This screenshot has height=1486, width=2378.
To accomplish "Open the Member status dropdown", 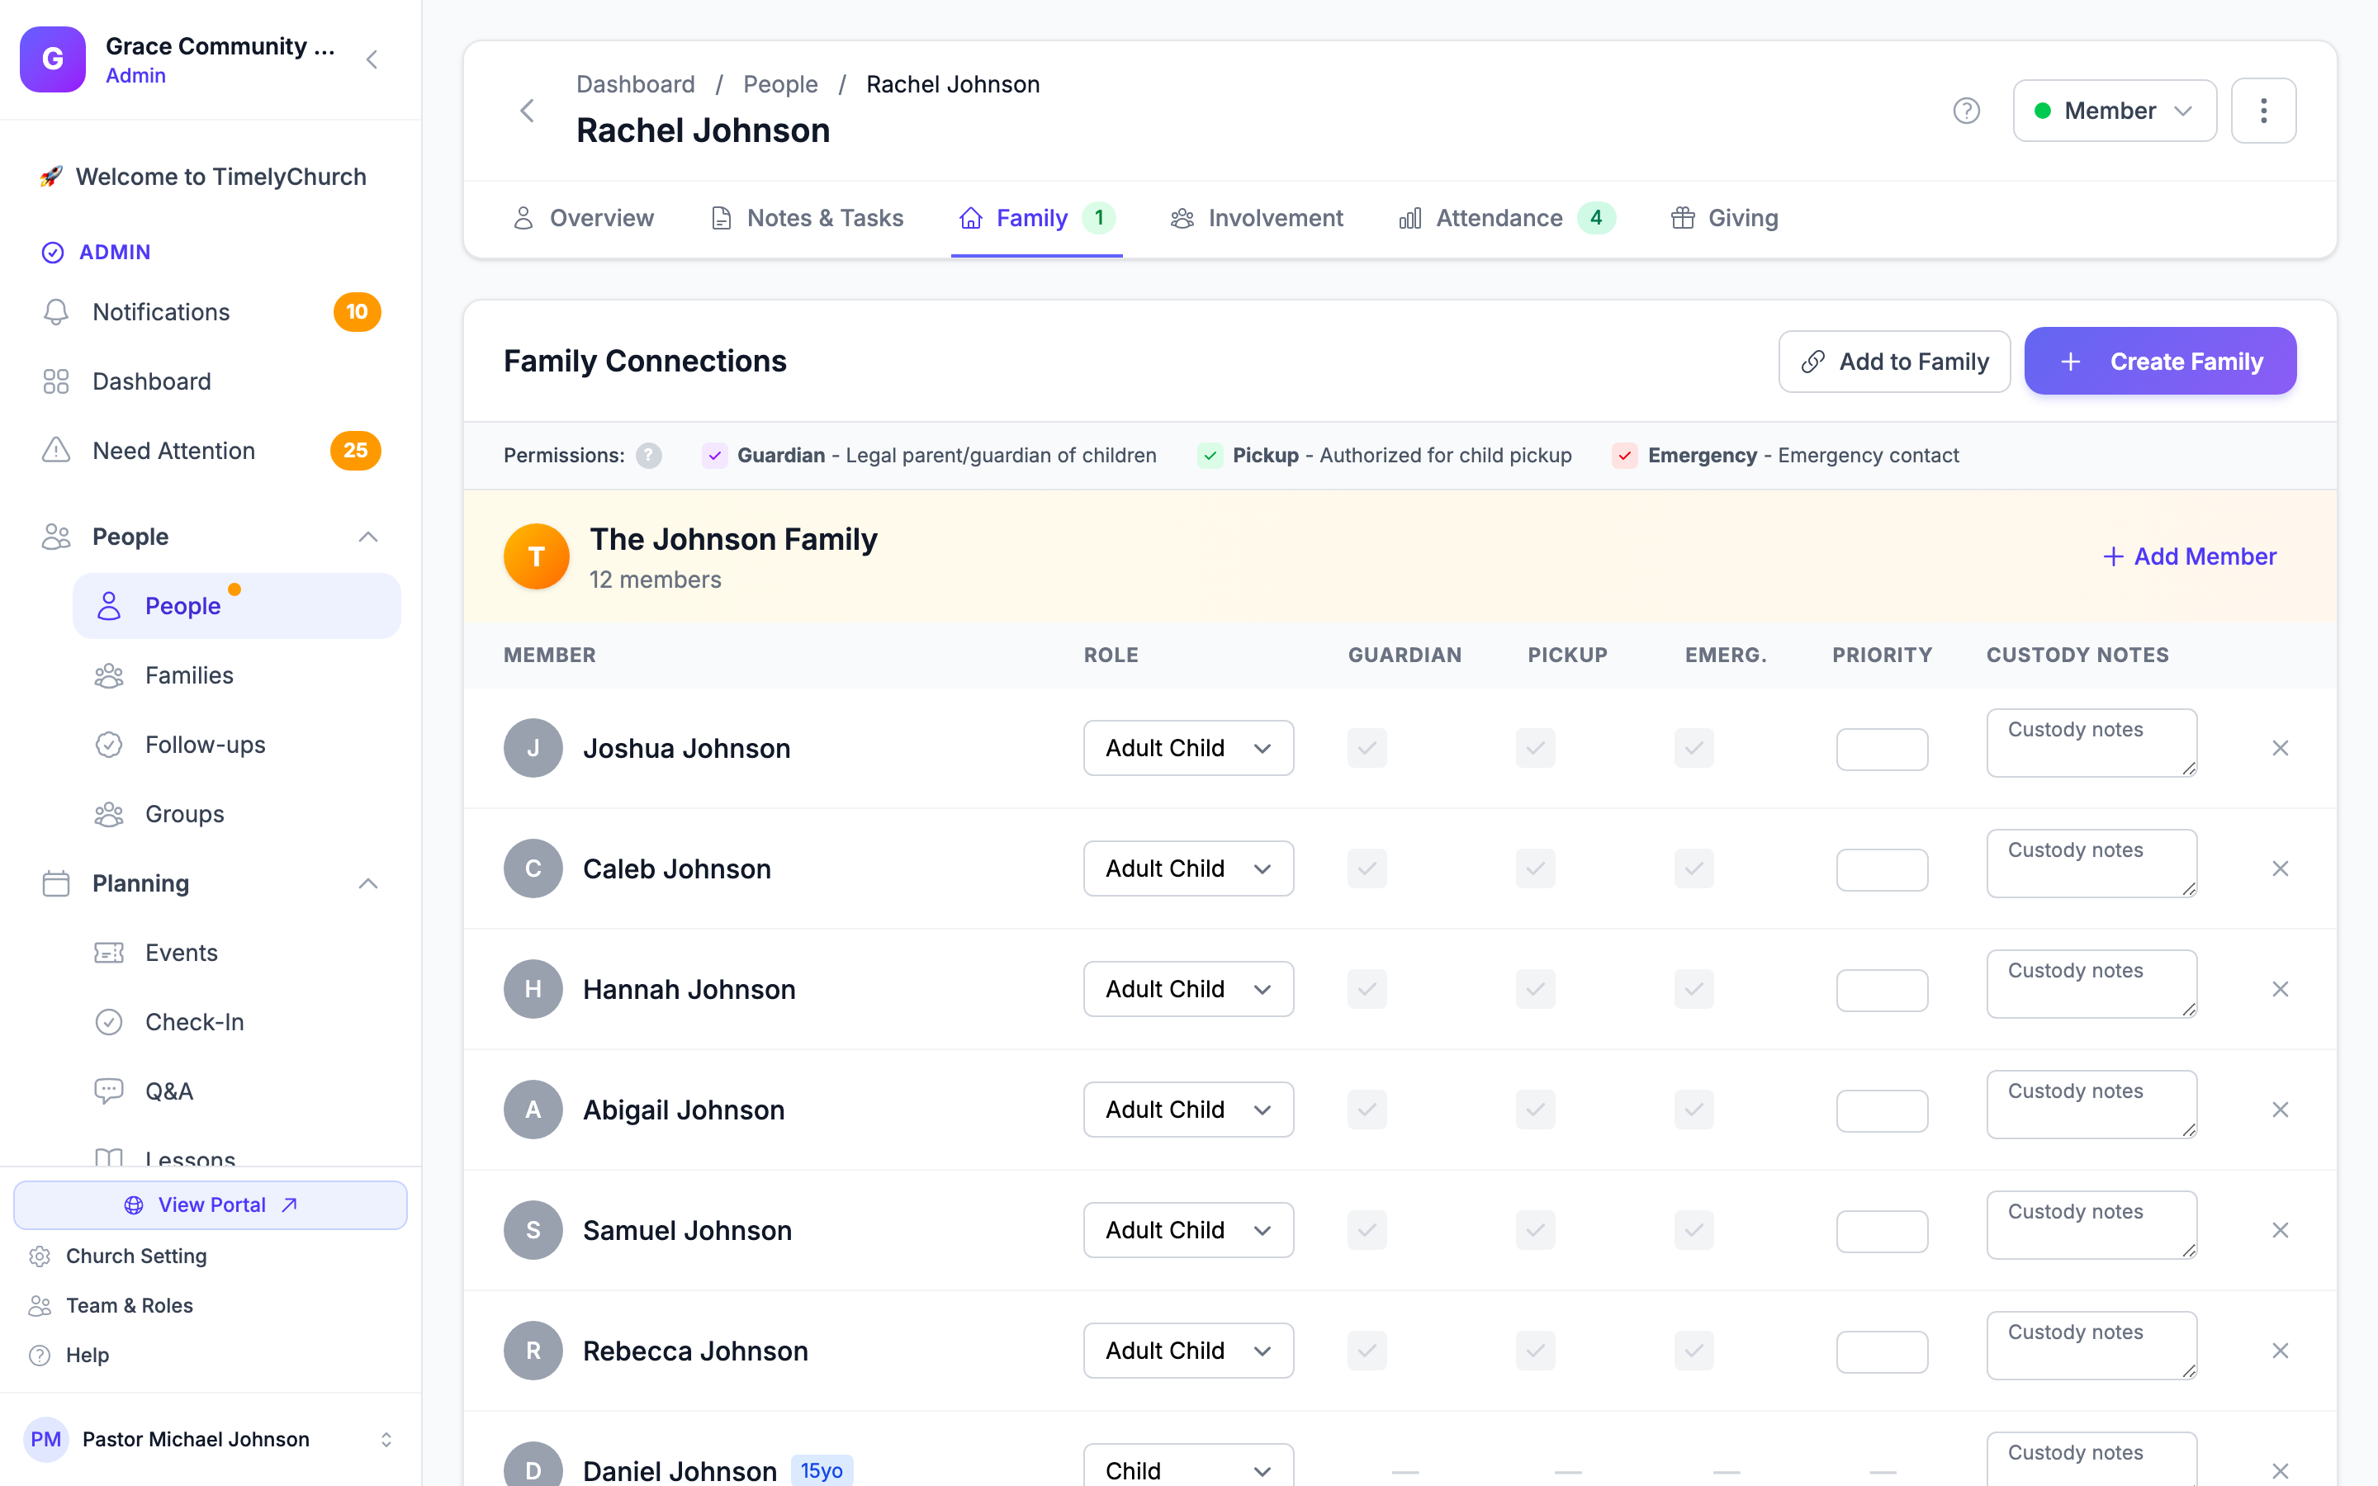I will coord(2115,111).
